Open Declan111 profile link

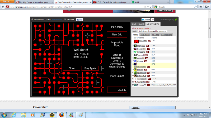pos(142,49)
